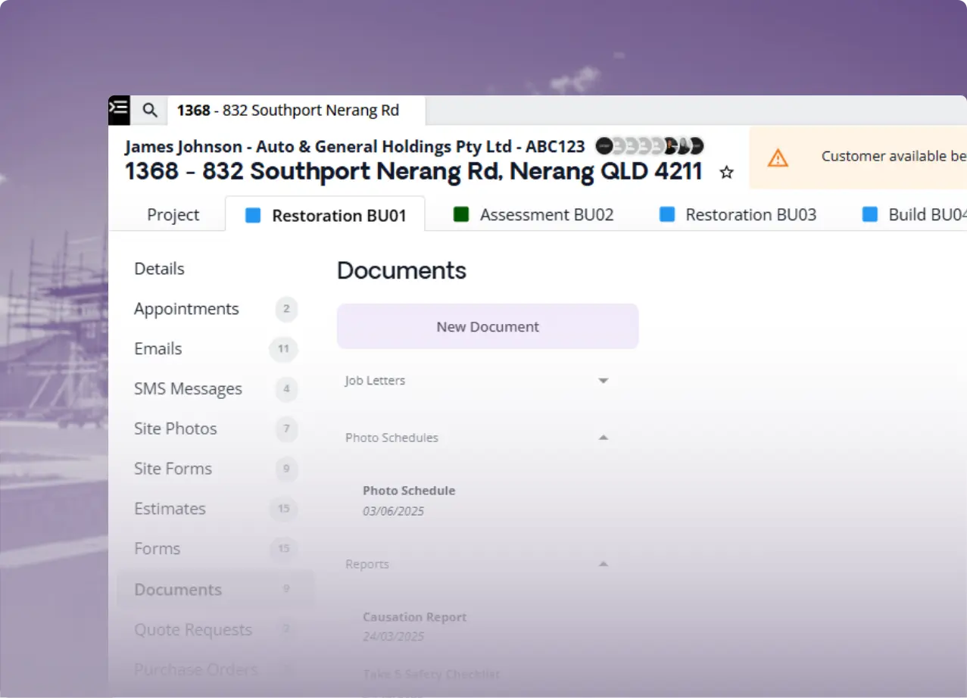Expand the Job Letters section
The height and width of the screenshot is (698, 967).
pos(603,381)
